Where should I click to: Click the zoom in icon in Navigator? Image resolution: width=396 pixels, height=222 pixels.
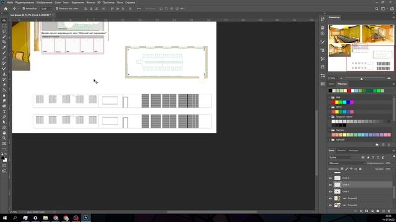coord(389,78)
